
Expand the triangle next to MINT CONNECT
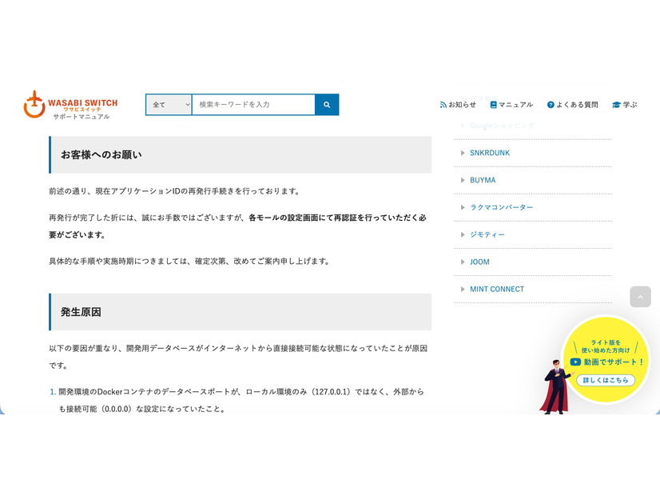coord(463,289)
